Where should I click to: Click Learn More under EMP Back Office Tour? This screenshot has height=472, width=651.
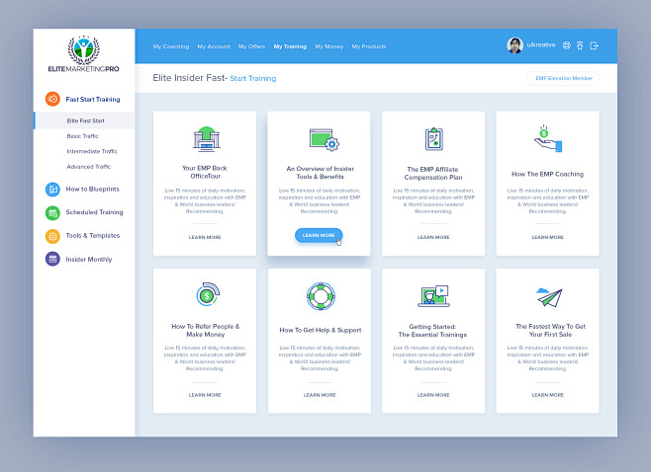pos(205,237)
